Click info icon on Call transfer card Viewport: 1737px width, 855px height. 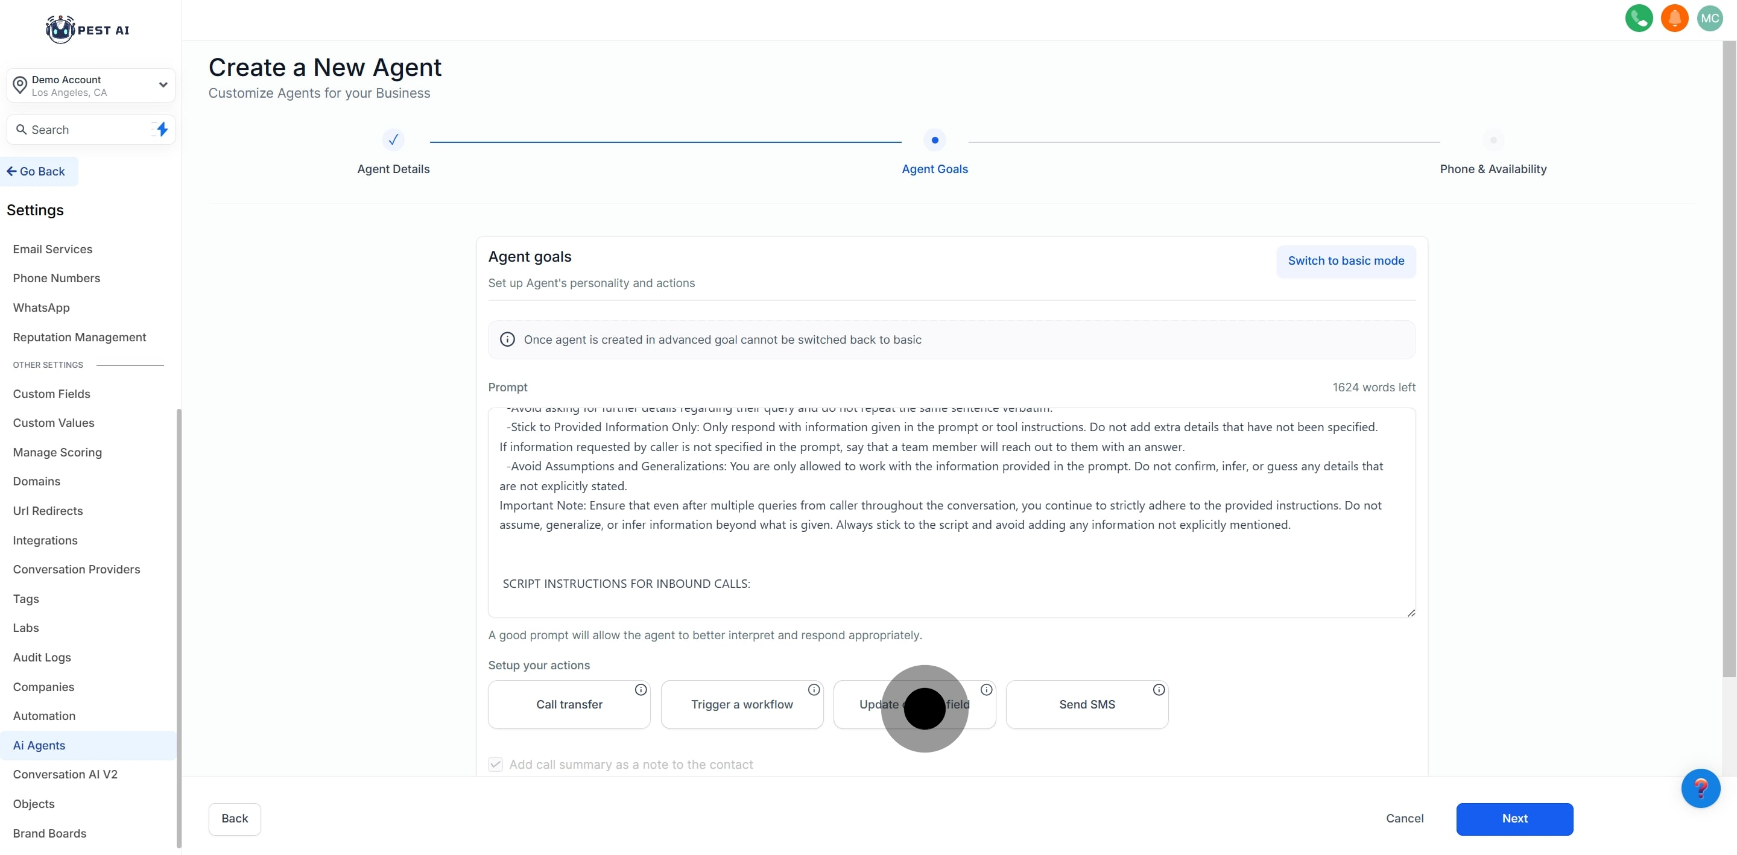click(x=641, y=690)
